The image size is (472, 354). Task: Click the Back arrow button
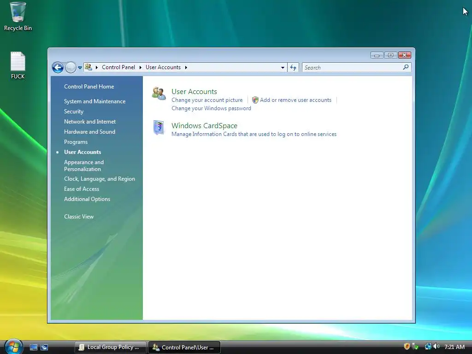(58, 67)
